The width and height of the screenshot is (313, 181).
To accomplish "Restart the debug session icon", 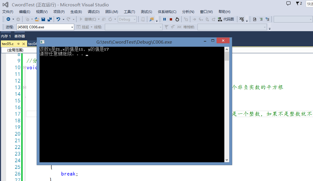I will point(177,19).
